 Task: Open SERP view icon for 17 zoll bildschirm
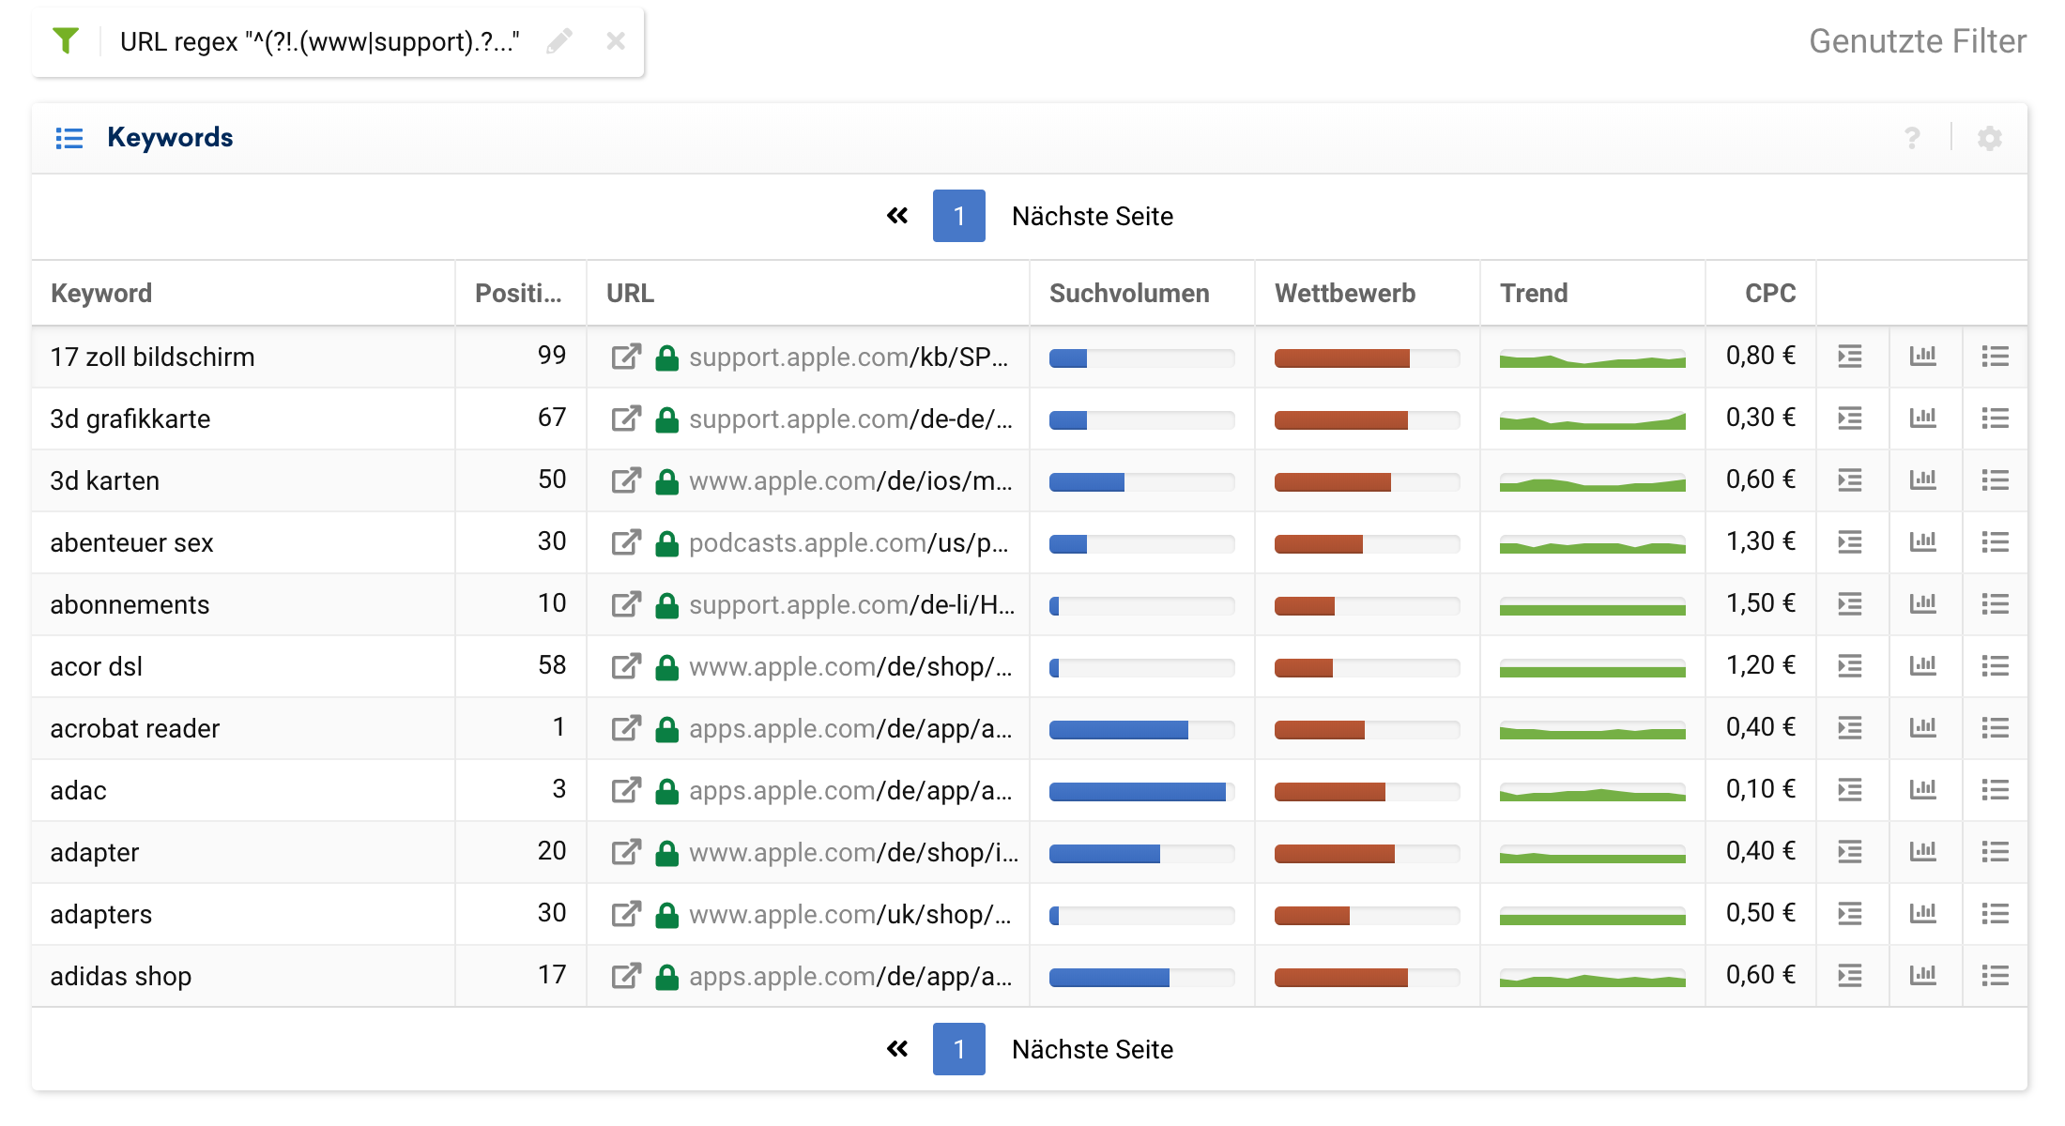coord(1850,357)
